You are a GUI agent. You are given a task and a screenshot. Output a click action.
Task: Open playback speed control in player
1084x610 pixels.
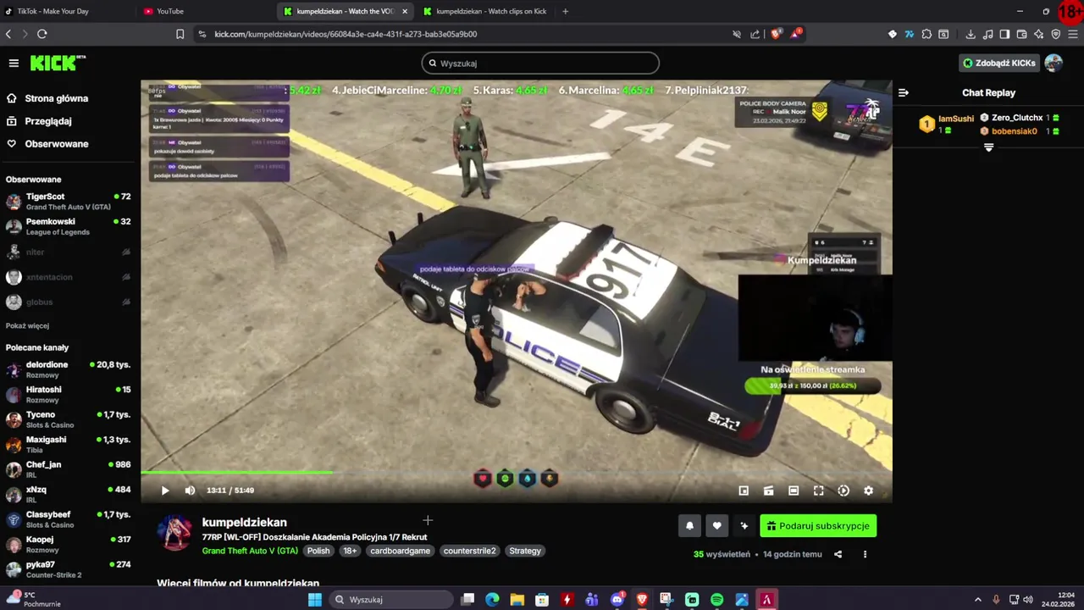click(843, 491)
